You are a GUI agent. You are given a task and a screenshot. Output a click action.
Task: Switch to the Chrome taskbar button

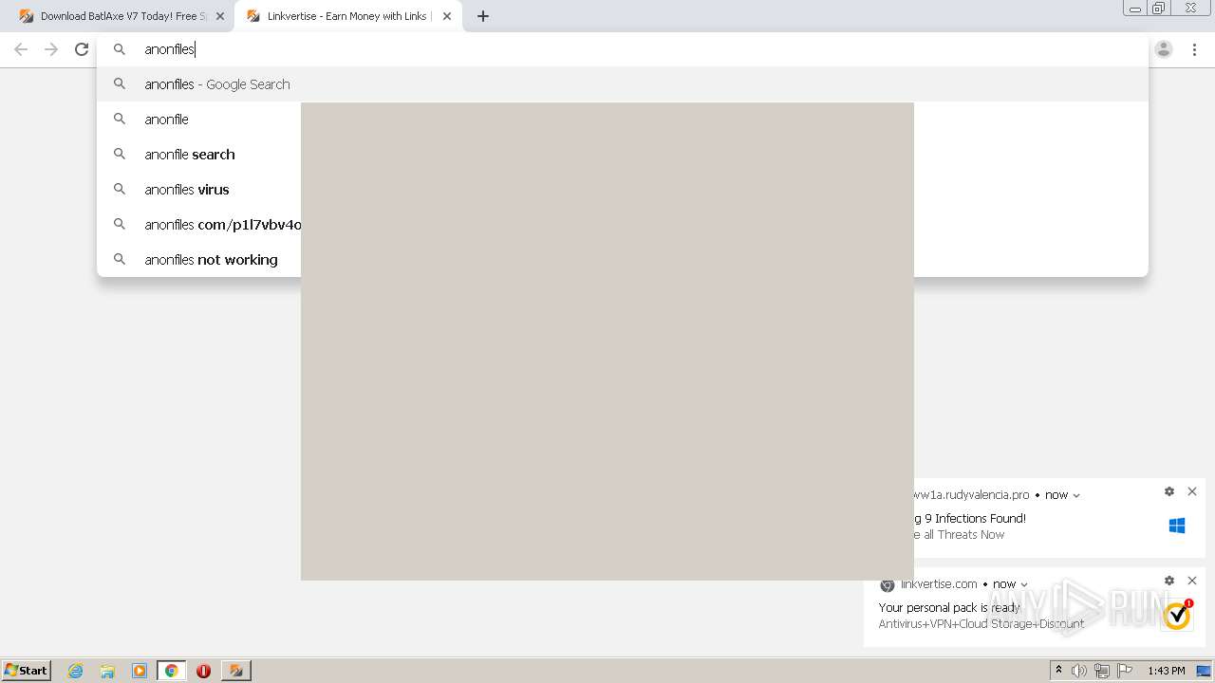(172, 671)
